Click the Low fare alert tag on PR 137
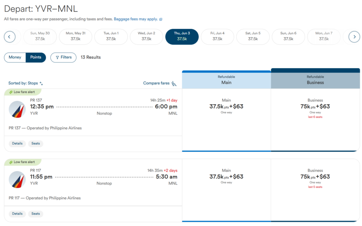 (23, 92)
